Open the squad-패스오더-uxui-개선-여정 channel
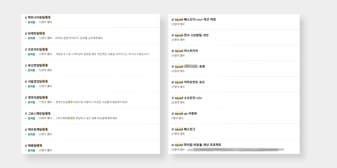Viewport: 337px width, 168px height. (195, 19)
